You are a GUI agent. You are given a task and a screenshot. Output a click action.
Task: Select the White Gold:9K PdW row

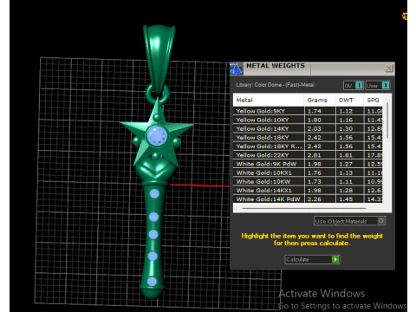[308, 164]
